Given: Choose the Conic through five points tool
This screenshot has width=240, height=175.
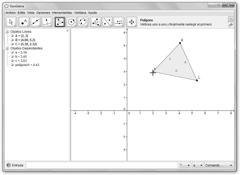Looking at the screenshot, I should [x=83, y=22].
